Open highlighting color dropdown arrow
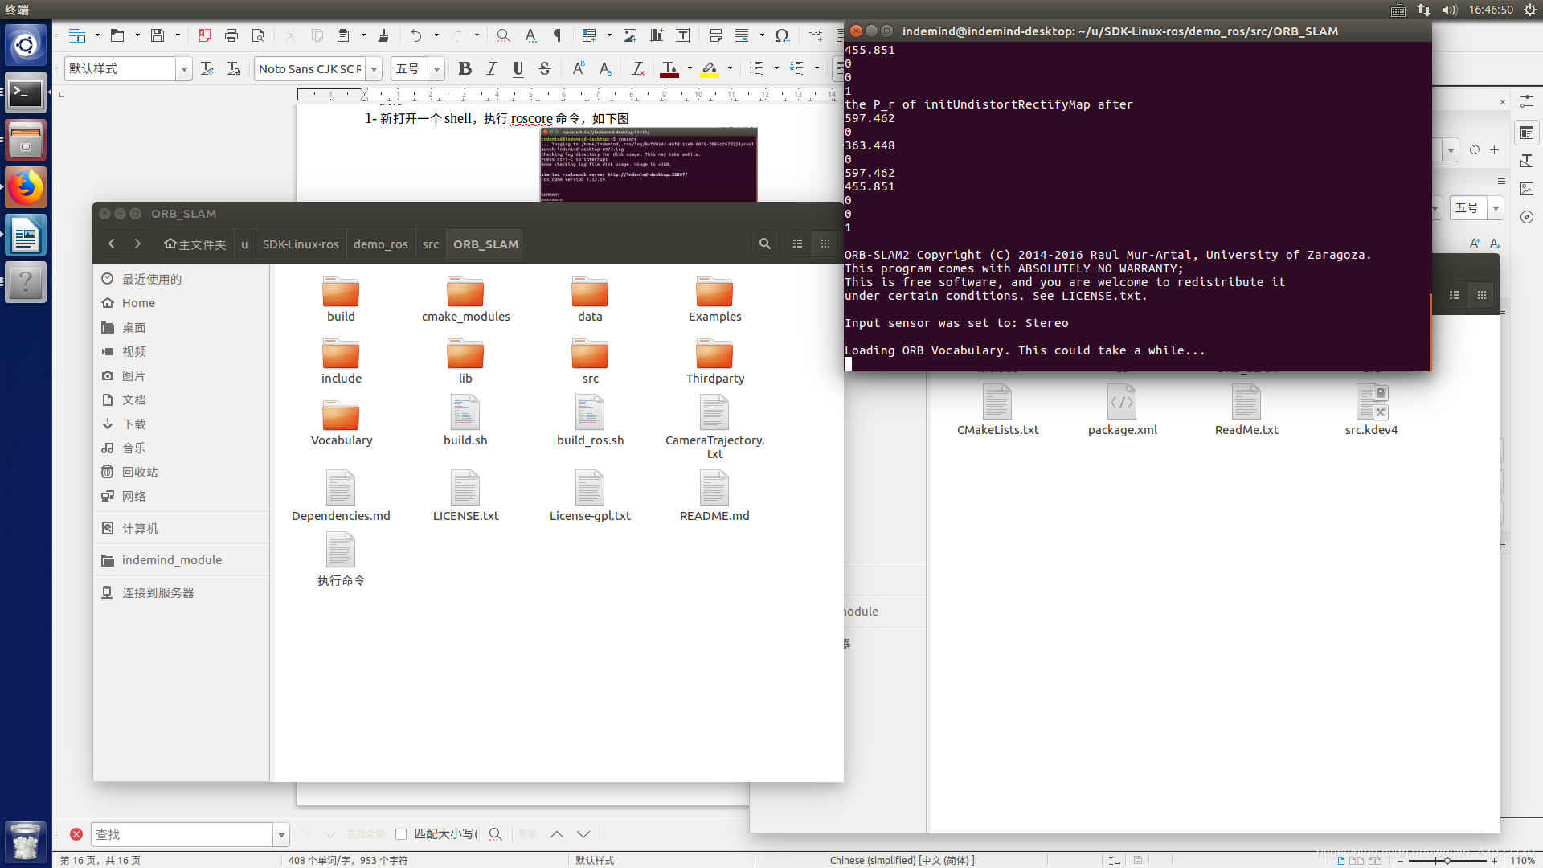Viewport: 1543px width, 868px height. 730,69
